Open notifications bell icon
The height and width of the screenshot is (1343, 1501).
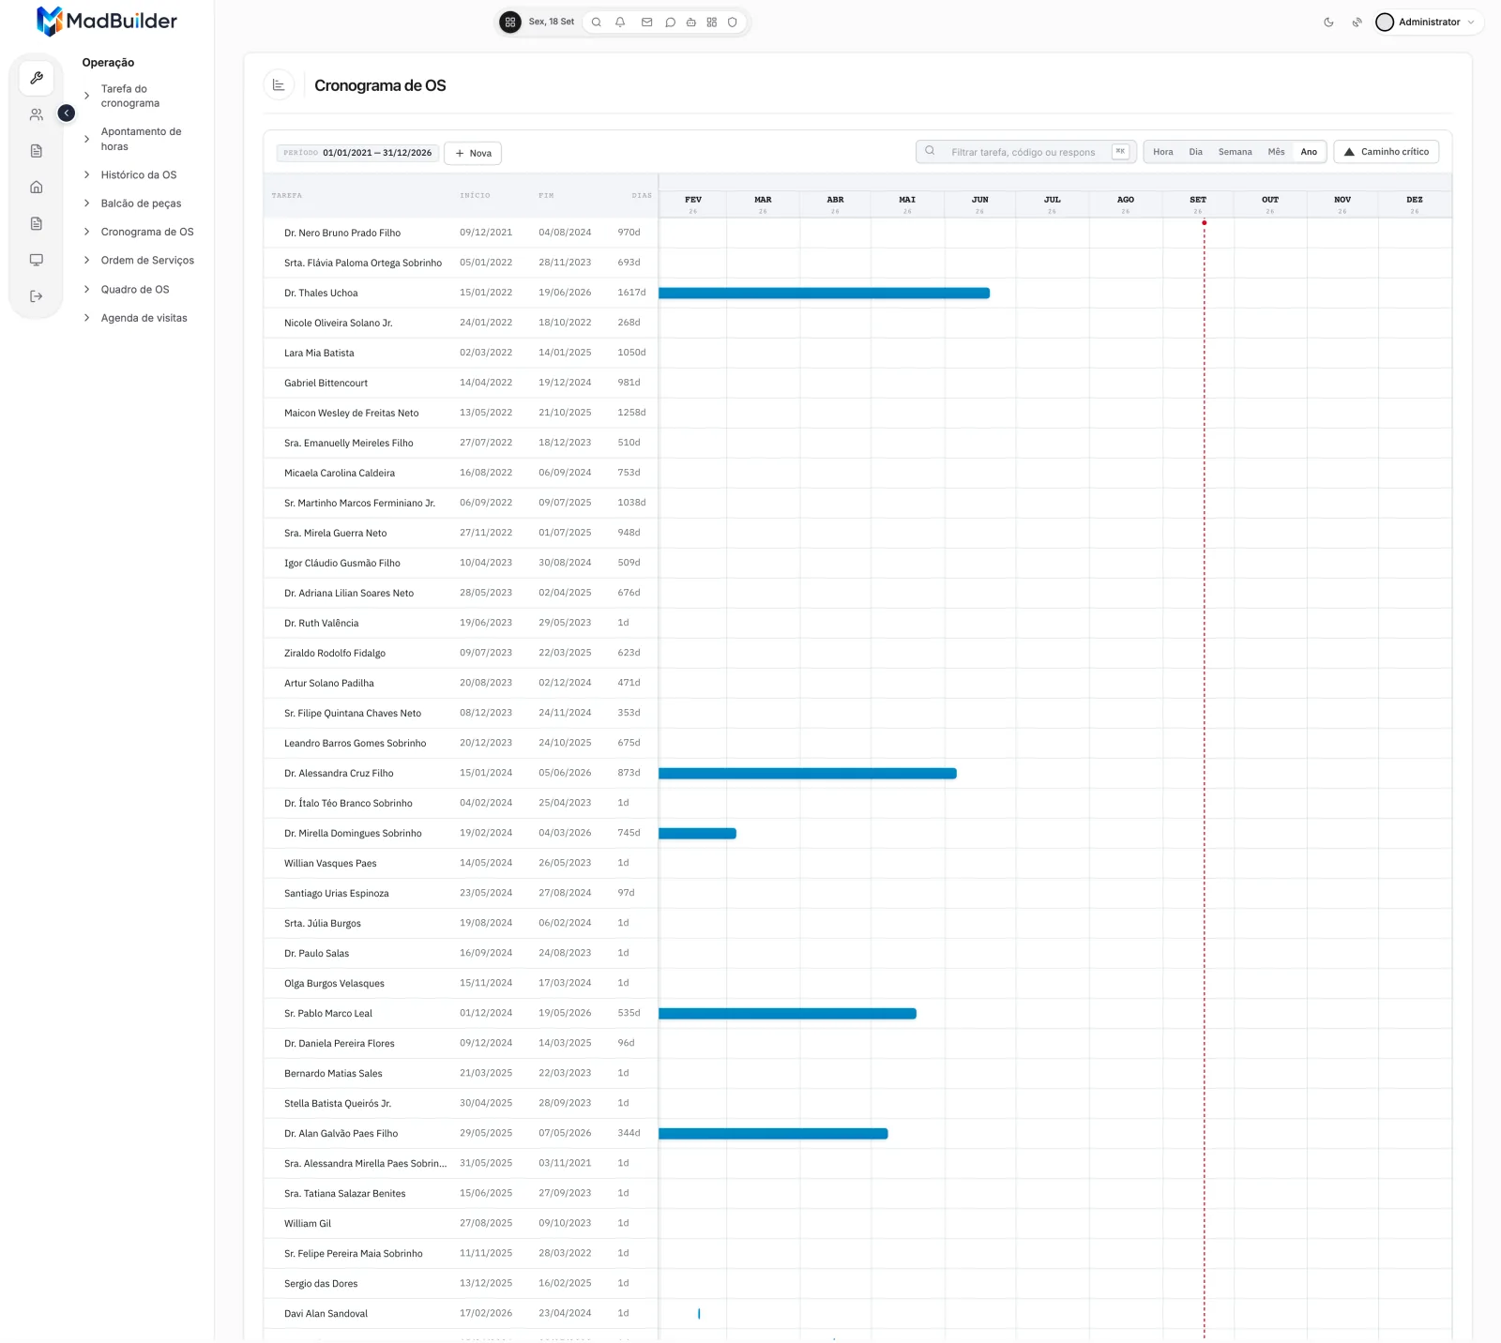[x=620, y=23]
